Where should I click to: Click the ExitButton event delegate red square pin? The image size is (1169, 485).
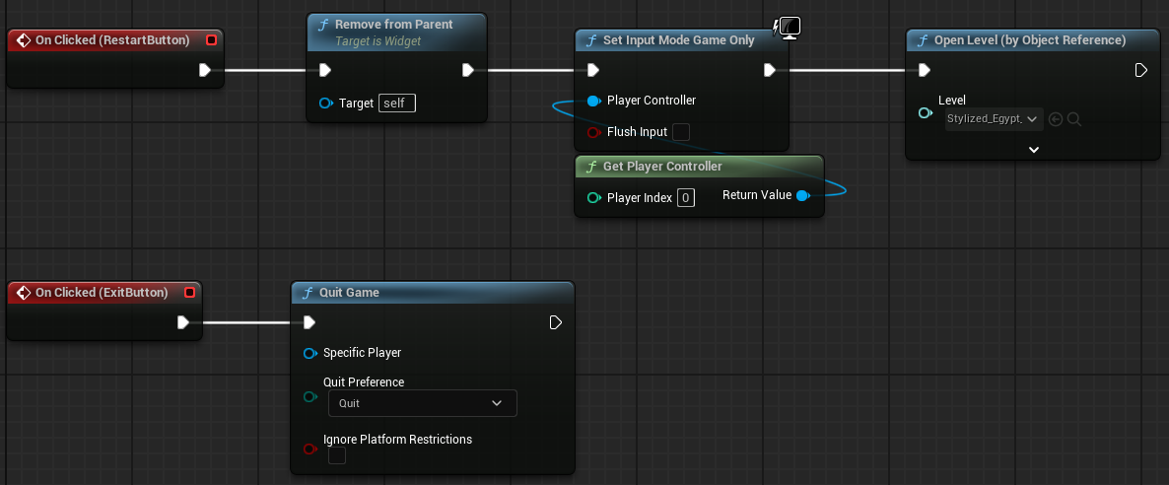189,293
